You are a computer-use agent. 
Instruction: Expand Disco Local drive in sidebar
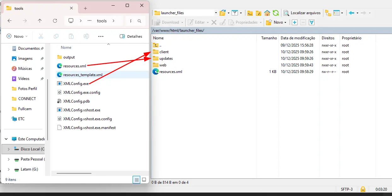pos(9,149)
